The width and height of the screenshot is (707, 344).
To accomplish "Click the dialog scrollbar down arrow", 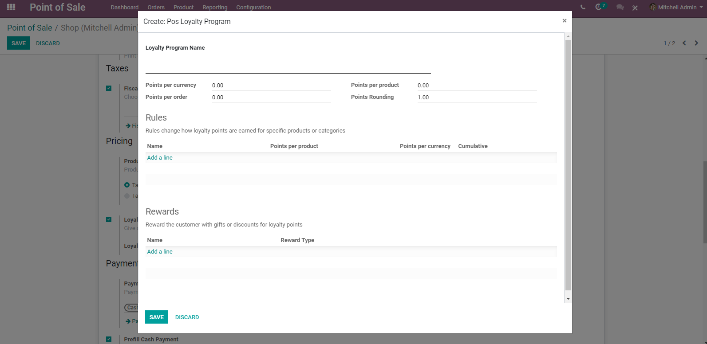I will [x=568, y=299].
